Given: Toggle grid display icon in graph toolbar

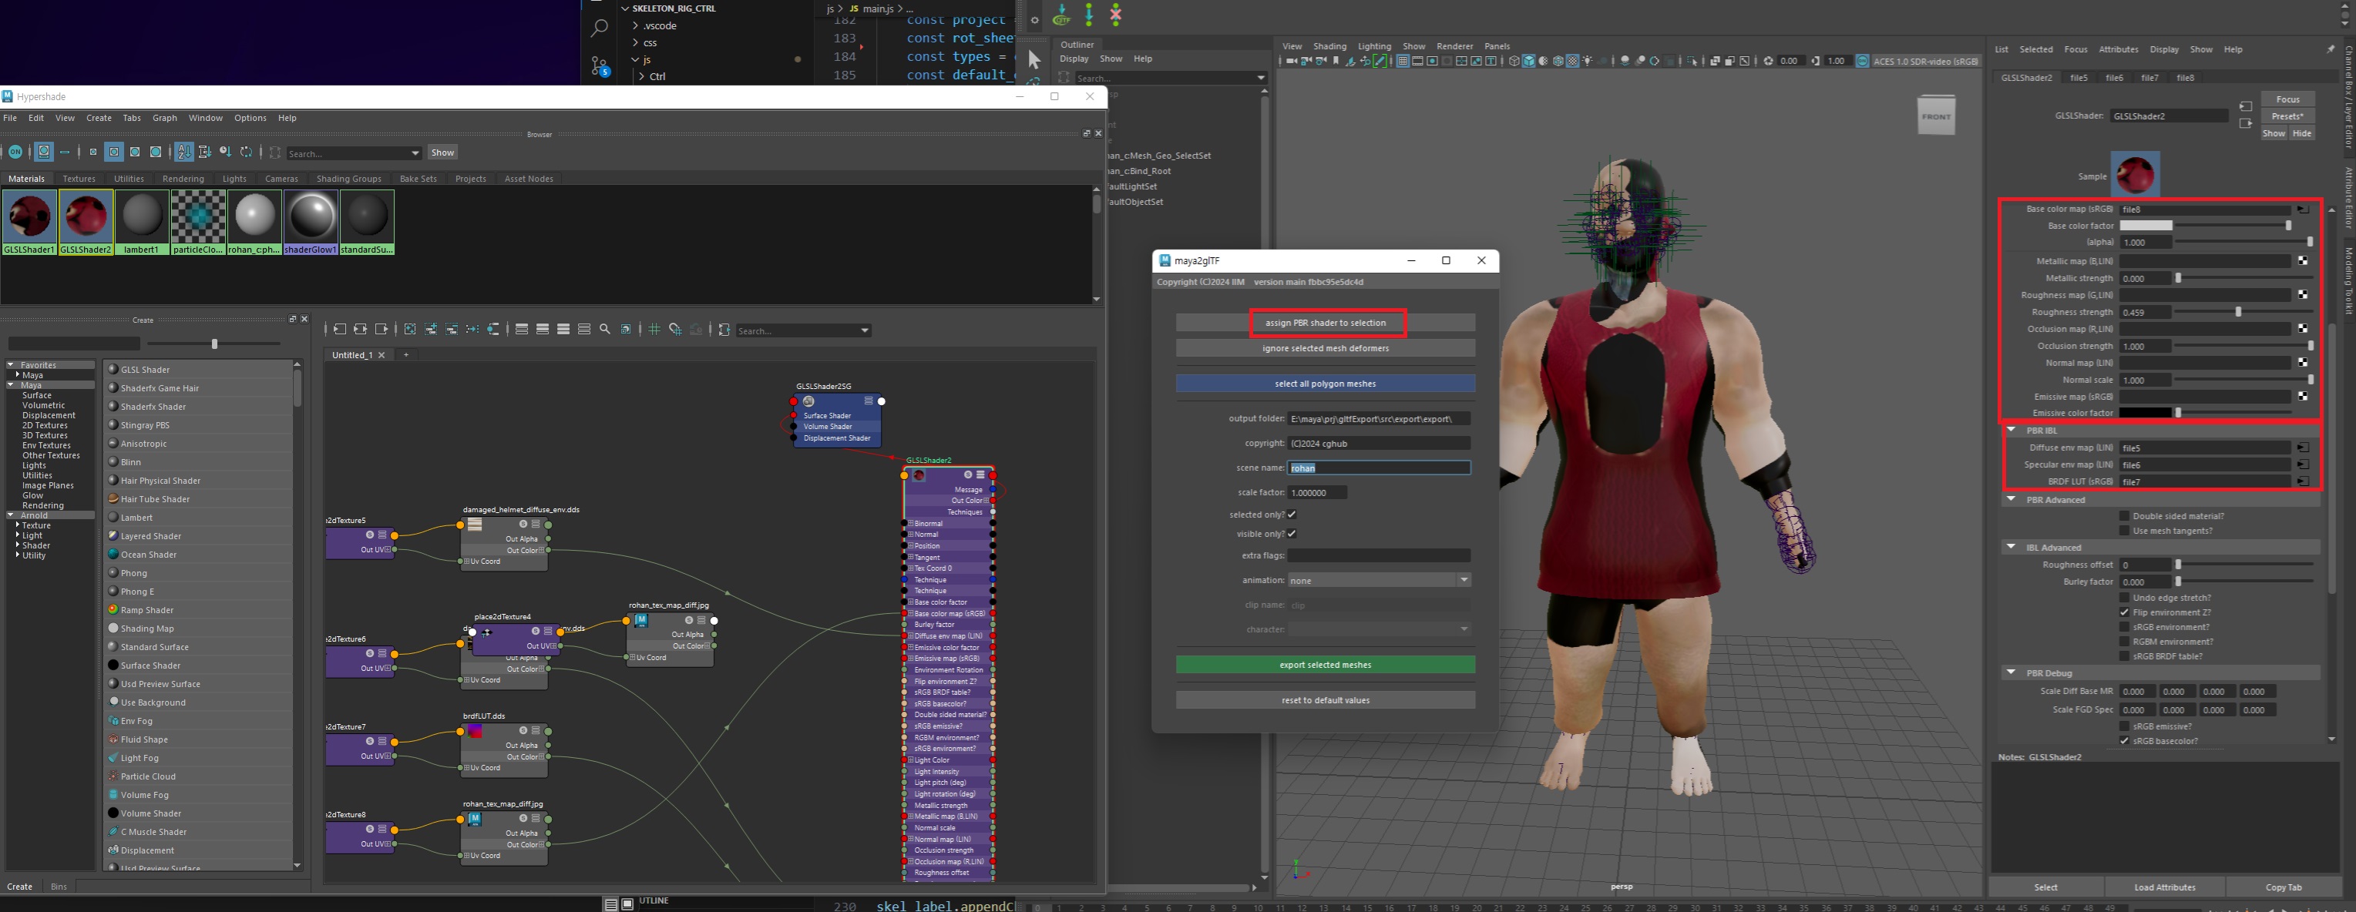Looking at the screenshot, I should pos(654,329).
